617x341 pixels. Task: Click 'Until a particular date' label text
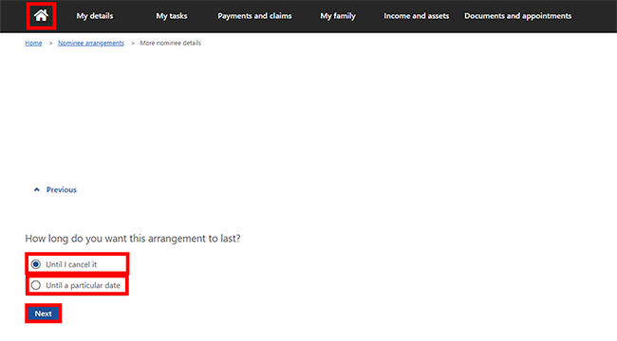click(83, 286)
